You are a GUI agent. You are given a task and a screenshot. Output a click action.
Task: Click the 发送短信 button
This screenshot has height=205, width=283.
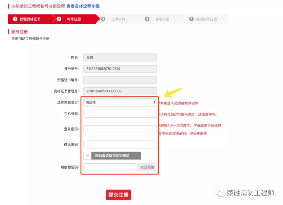[147, 167]
